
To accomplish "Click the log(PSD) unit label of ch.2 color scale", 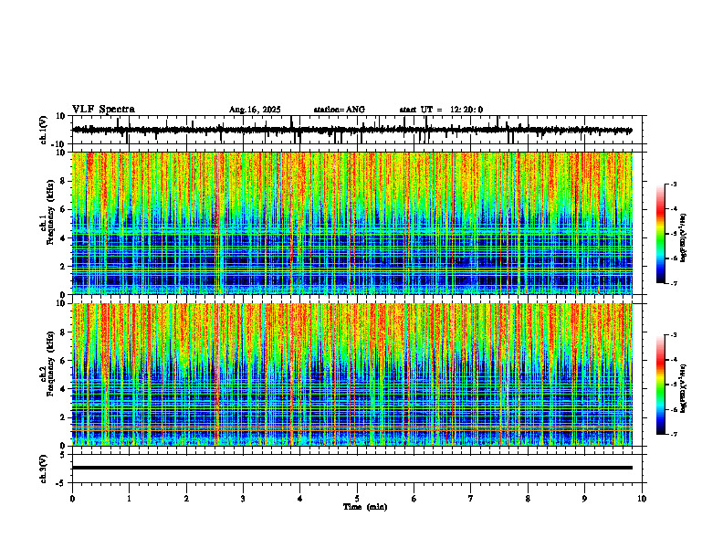I will (684, 389).
